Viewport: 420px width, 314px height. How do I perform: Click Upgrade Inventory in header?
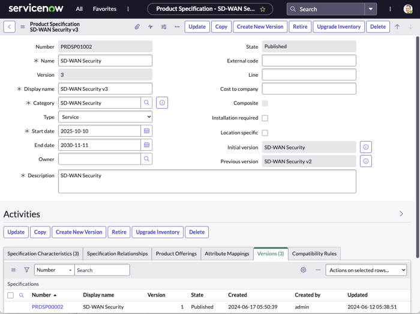coord(339,27)
